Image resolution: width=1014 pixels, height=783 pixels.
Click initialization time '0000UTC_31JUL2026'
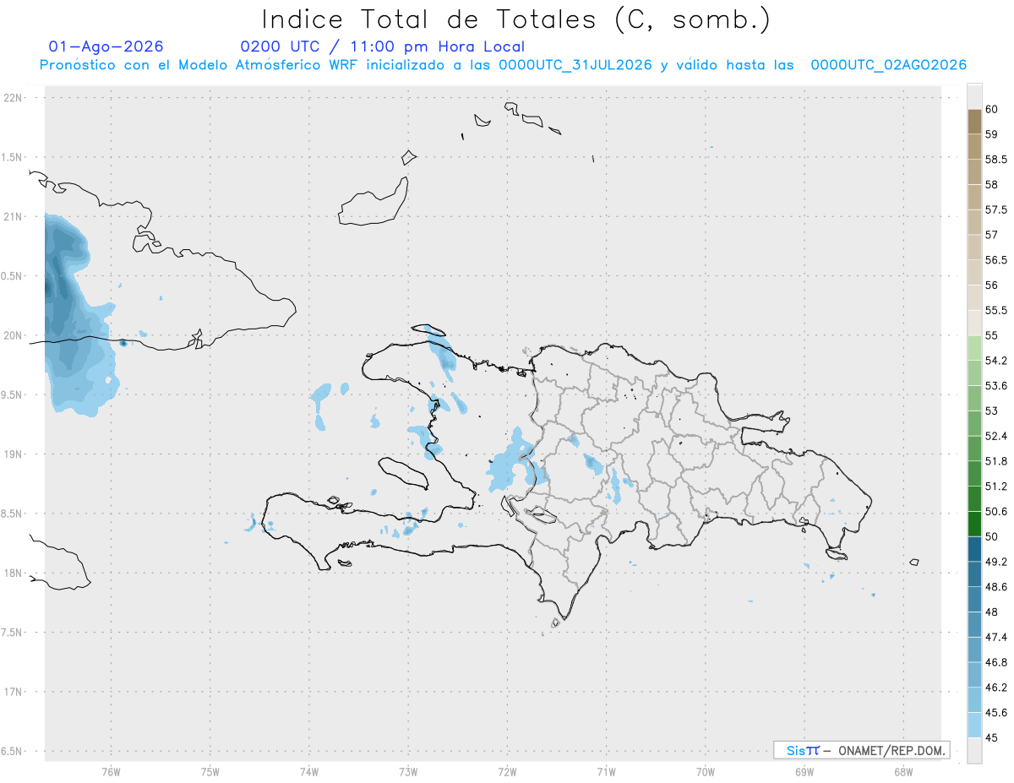pos(576,65)
